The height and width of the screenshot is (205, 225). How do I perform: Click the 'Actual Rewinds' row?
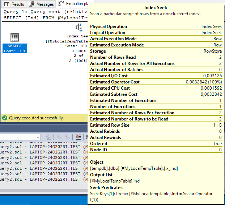click(x=156, y=138)
